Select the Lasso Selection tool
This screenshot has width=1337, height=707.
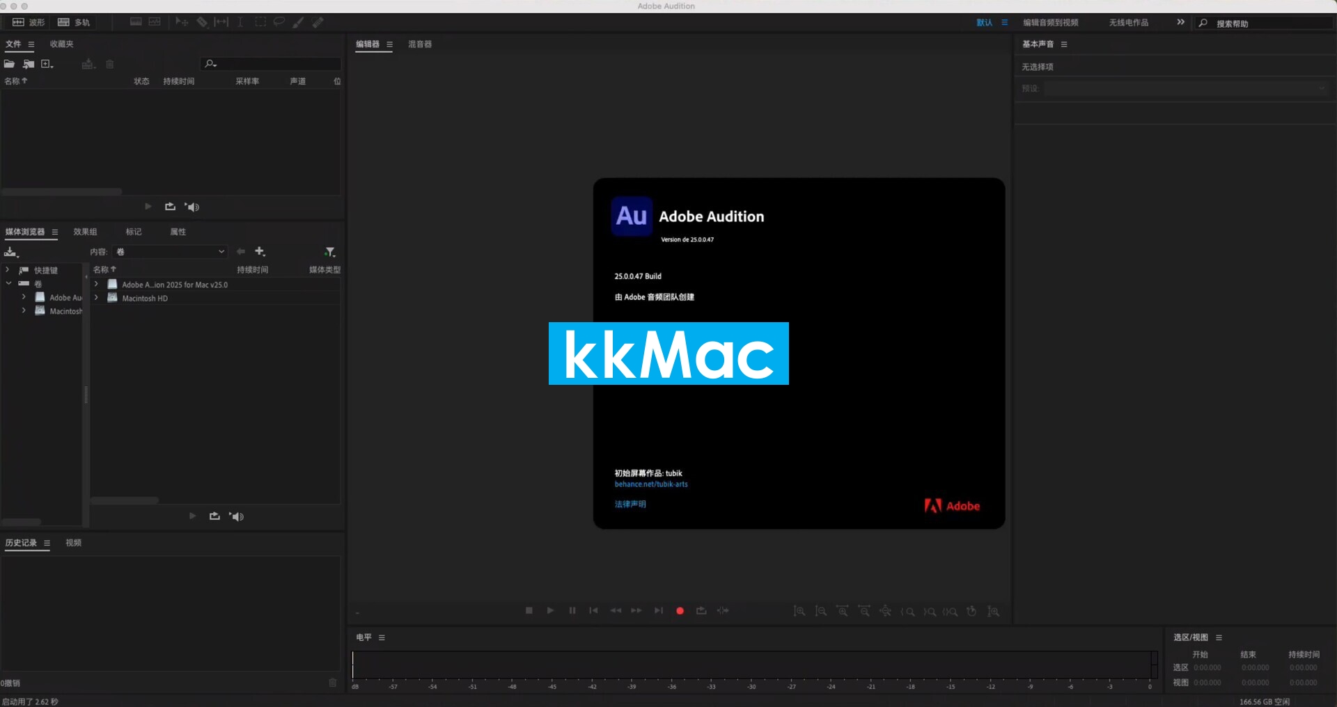coord(279,22)
